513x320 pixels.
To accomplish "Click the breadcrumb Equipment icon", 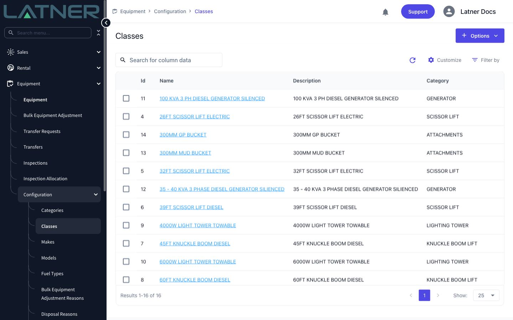I will (x=115, y=11).
